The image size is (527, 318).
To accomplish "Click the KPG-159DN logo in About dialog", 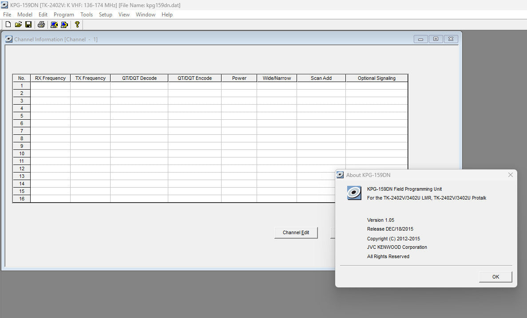I will point(354,193).
